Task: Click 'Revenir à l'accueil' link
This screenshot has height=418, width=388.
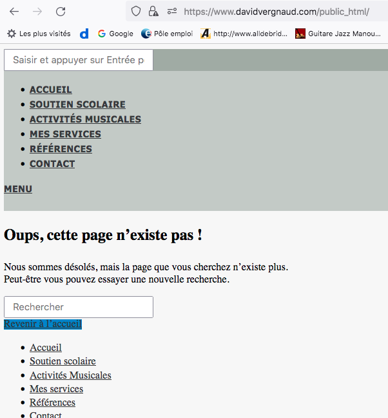Action: (x=43, y=324)
